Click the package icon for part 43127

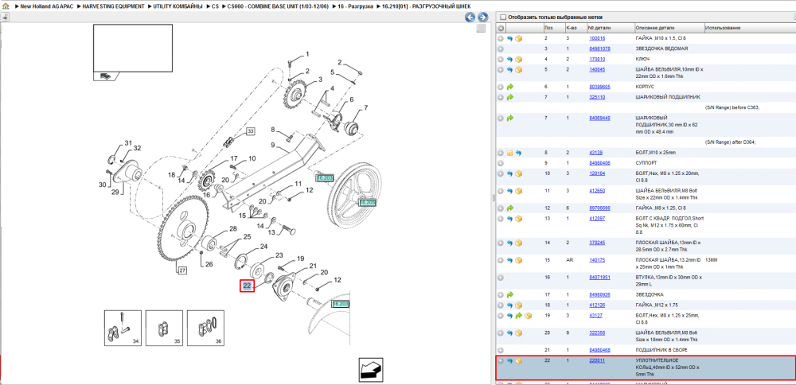point(528,316)
